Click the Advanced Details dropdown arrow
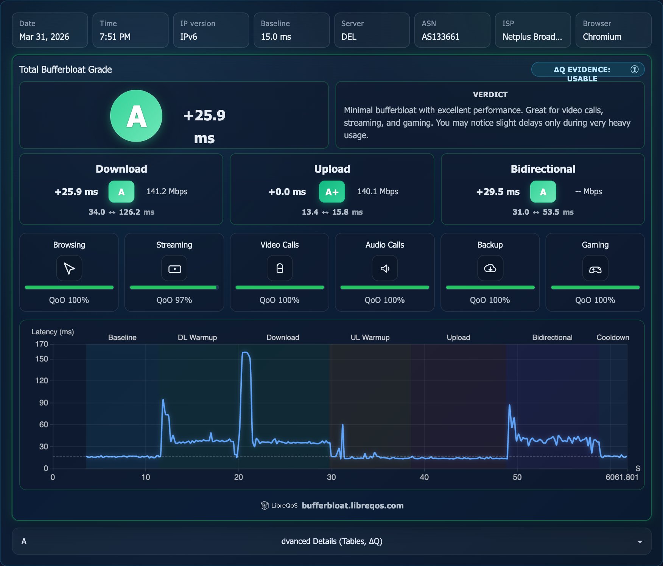The width and height of the screenshot is (663, 566). 640,542
